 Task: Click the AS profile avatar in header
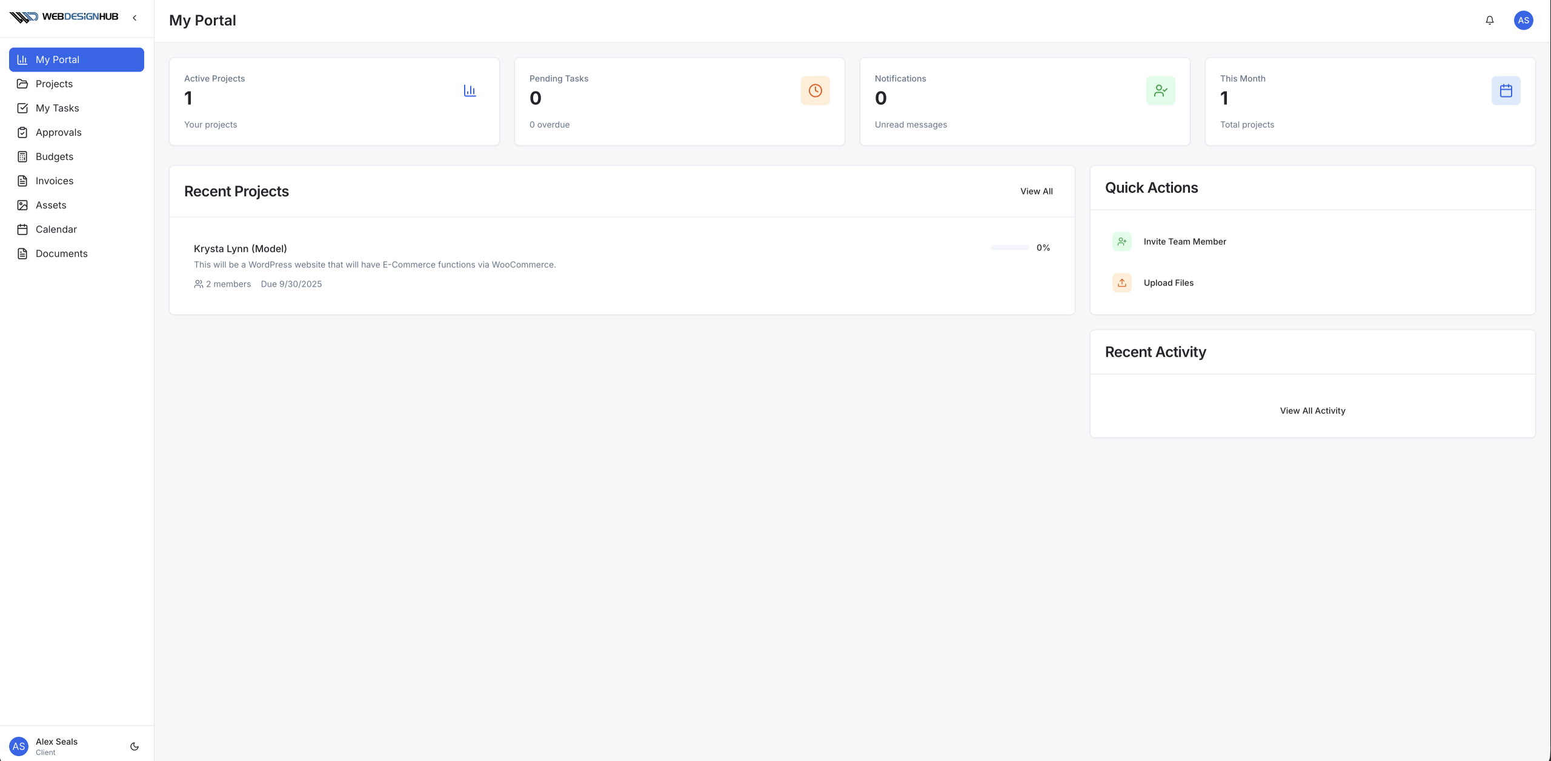click(1523, 20)
